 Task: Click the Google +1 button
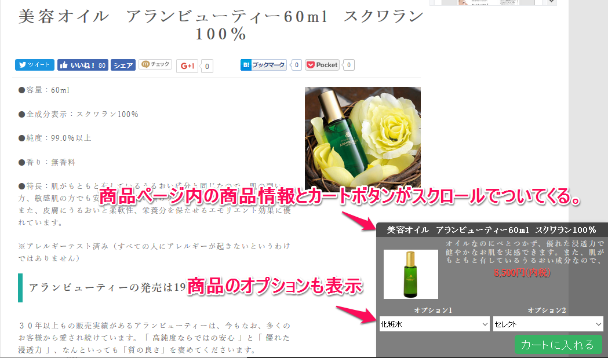coord(188,65)
